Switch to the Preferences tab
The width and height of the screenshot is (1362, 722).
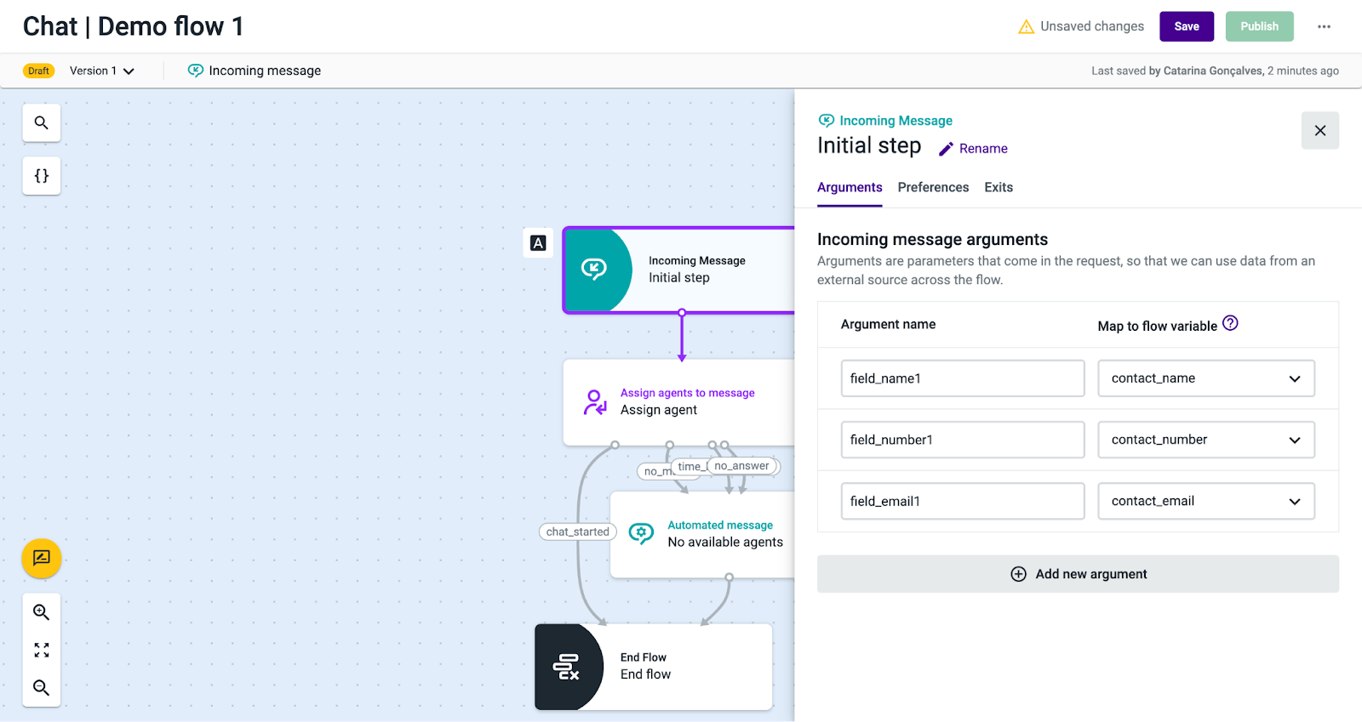(933, 187)
